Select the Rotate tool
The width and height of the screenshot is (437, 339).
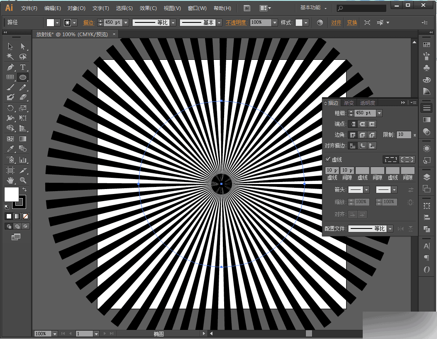tap(10, 108)
